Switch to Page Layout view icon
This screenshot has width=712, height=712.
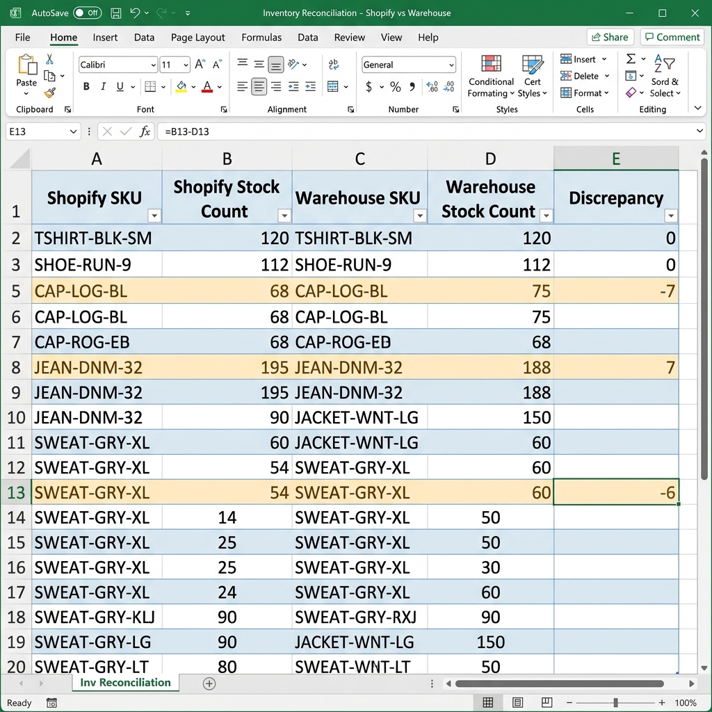coord(517,702)
